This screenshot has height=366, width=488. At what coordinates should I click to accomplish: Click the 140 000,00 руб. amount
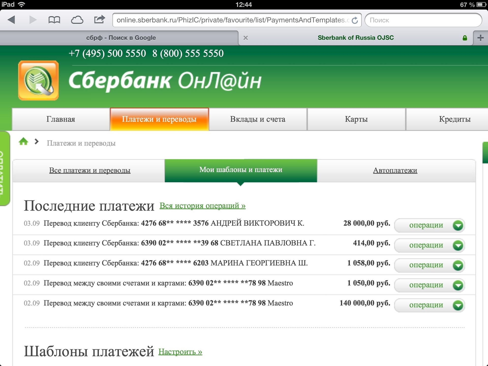pos(365,303)
